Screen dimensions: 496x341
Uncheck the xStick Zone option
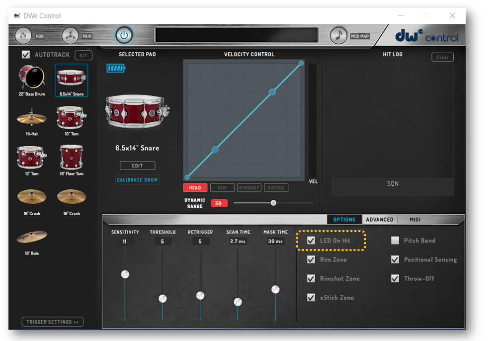(311, 297)
